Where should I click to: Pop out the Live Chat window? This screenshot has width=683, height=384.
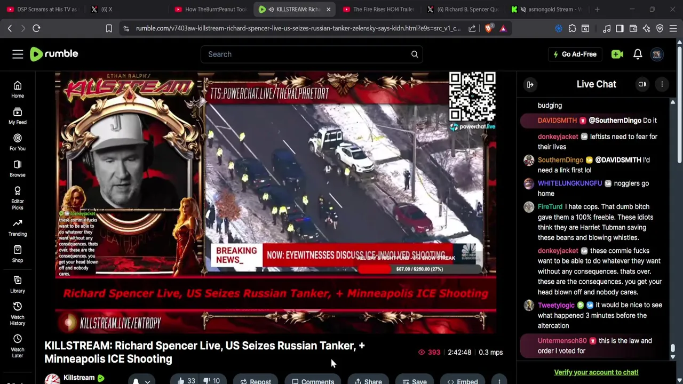[642, 84]
